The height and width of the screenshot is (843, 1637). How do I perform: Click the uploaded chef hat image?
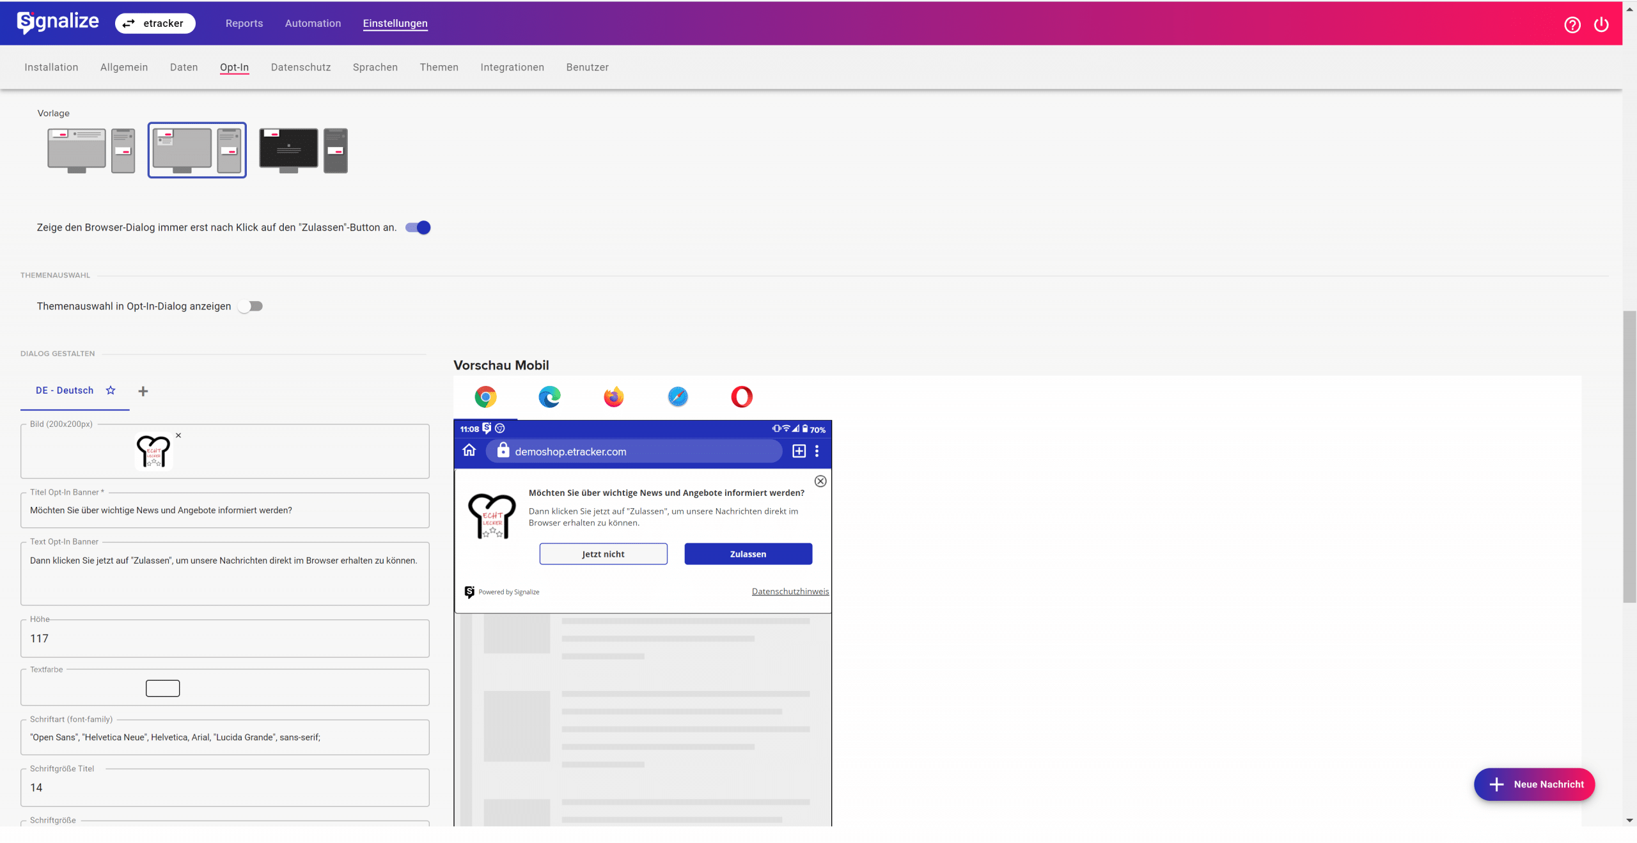[153, 451]
